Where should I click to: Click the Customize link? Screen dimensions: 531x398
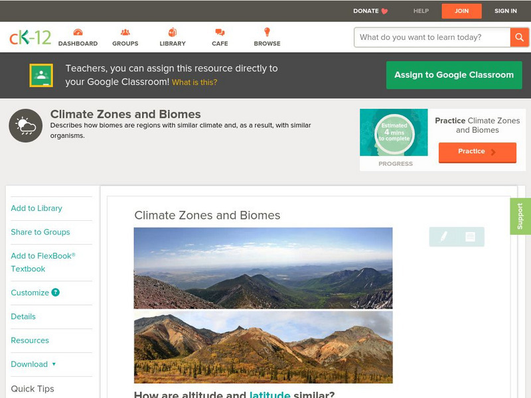30,293
